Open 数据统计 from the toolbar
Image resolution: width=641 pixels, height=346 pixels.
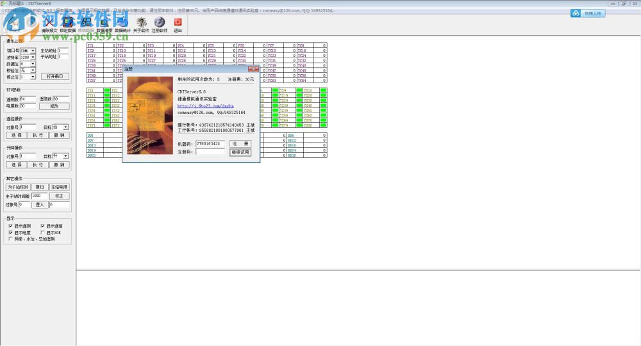122,24
